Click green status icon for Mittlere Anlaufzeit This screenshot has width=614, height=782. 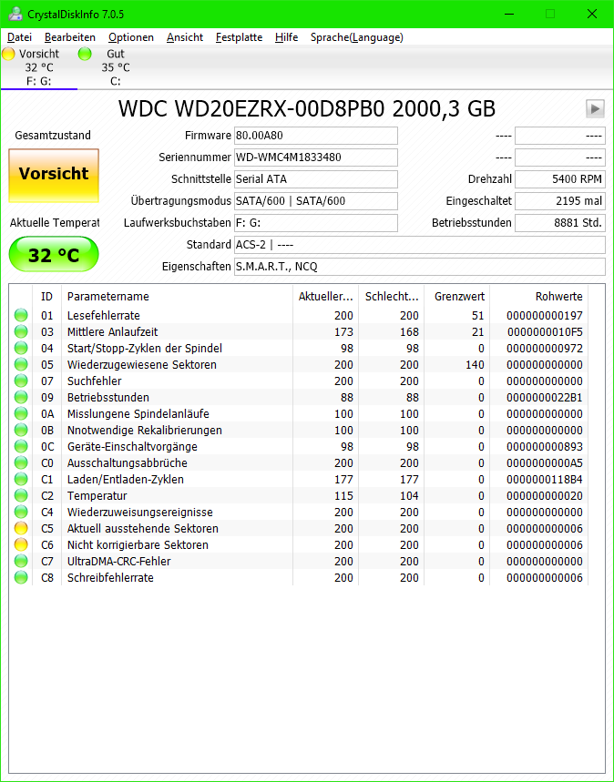coord(21,331)
